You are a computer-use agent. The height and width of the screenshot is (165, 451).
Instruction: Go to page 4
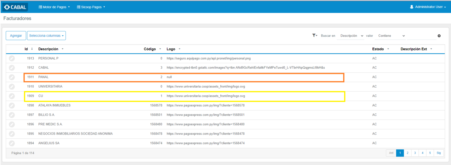point(423,153)
